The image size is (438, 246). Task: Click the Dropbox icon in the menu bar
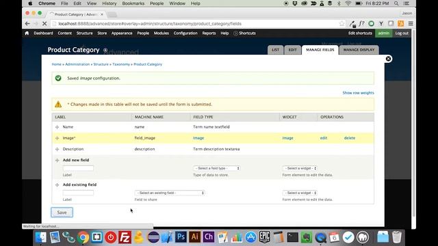coord(295,3)
